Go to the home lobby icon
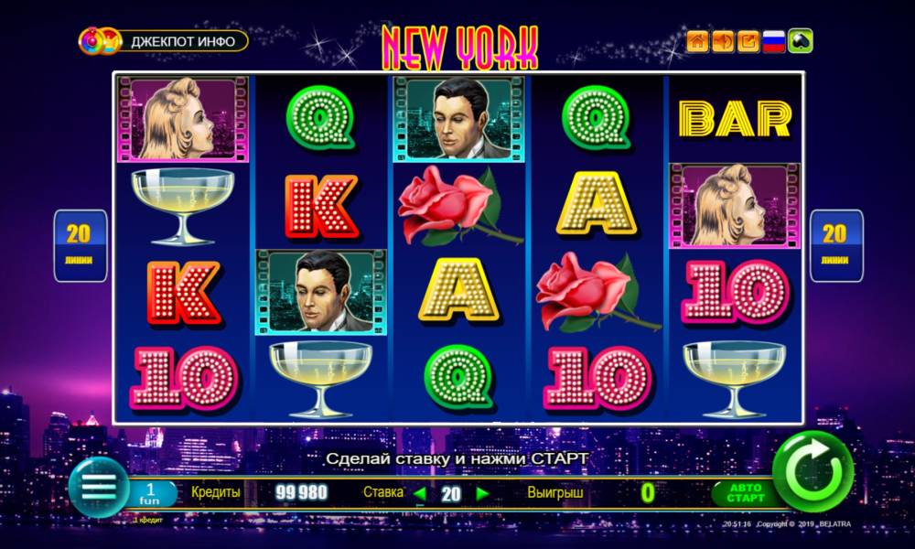Screen dimensions: 915x549 (697, 41)
